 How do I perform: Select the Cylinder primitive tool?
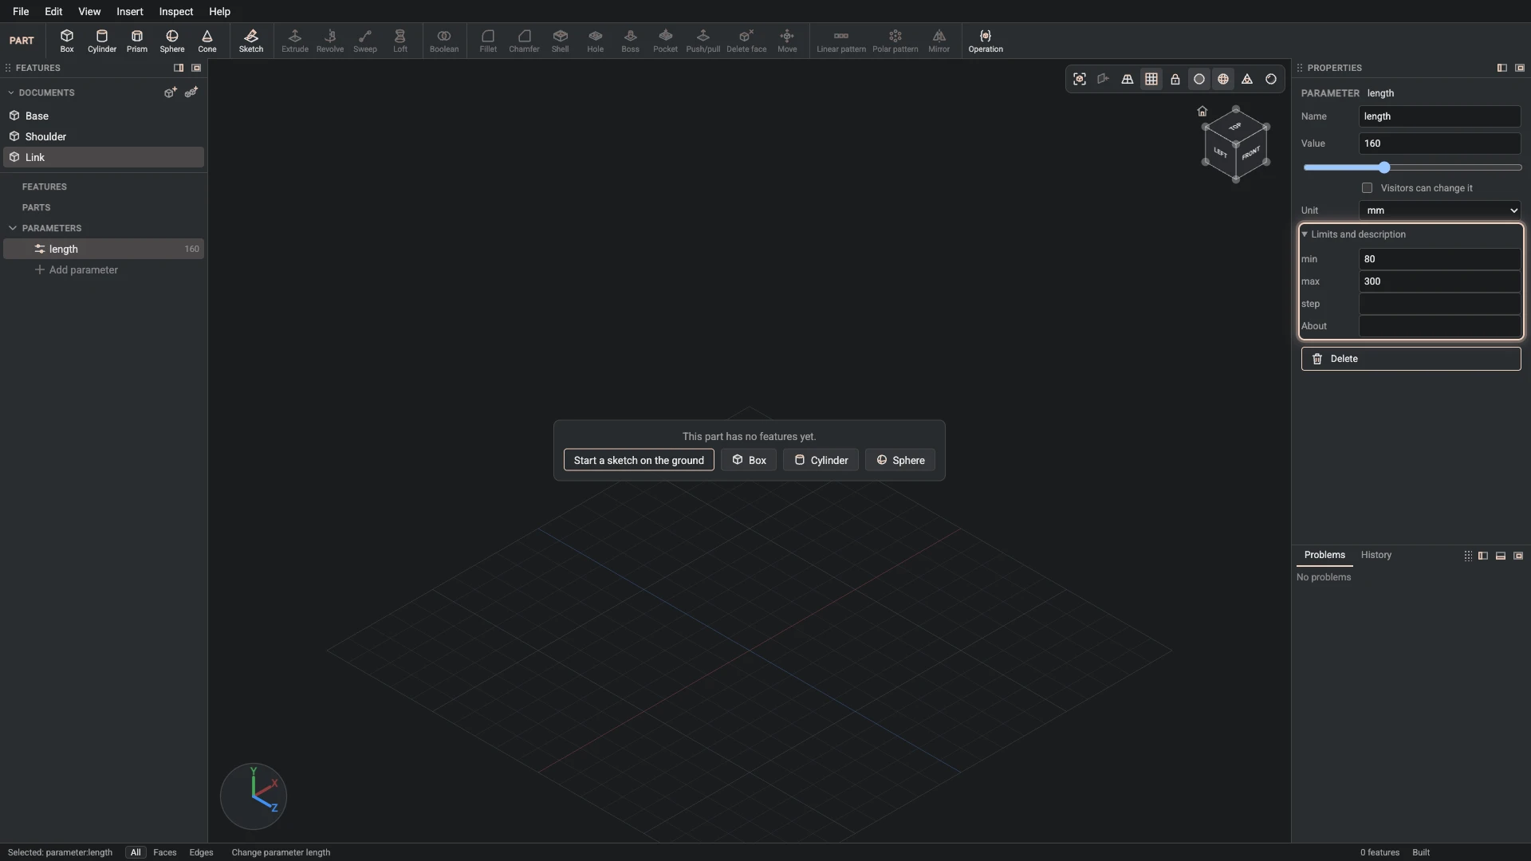[102, 41]
